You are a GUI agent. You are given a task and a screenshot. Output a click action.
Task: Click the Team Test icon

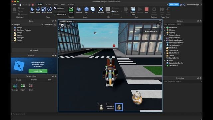162,11
